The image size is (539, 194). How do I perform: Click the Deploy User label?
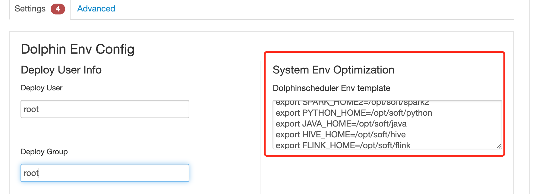42,88
